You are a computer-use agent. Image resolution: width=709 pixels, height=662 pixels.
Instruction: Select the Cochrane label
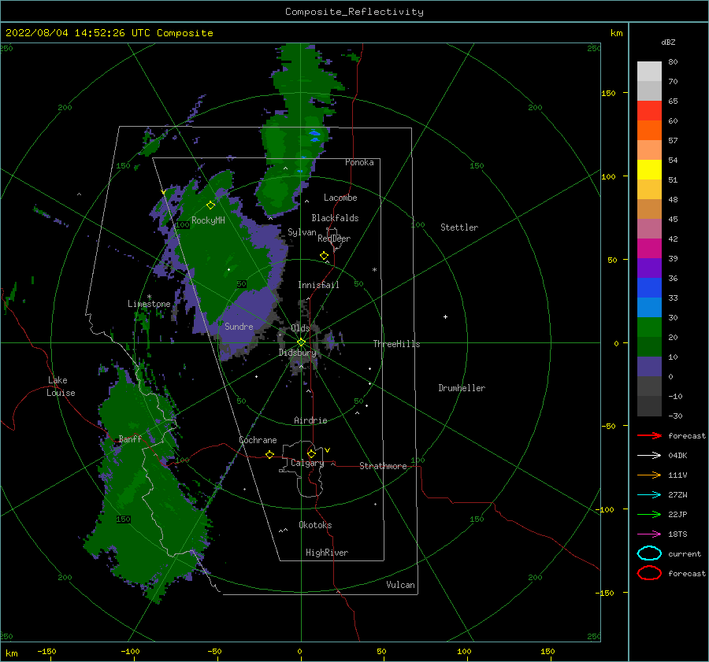tap(258, 440)
